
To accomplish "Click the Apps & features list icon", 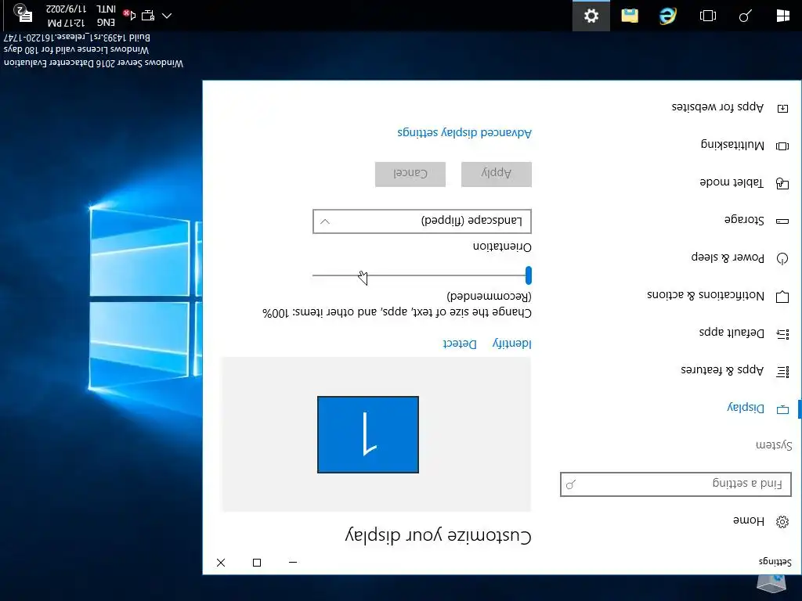I will [782, 372].
